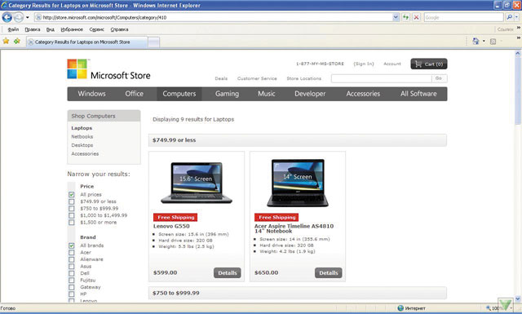Open the Избранное menu
The width and height of the screenshot is (522, 314).
coord(72,29)
